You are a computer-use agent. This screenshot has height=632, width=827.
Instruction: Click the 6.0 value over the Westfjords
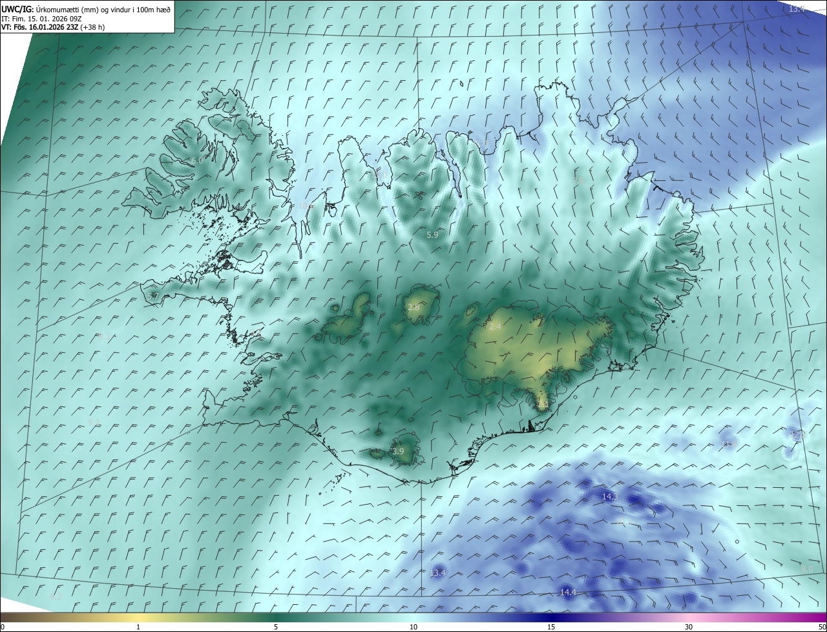click(196, 160)
